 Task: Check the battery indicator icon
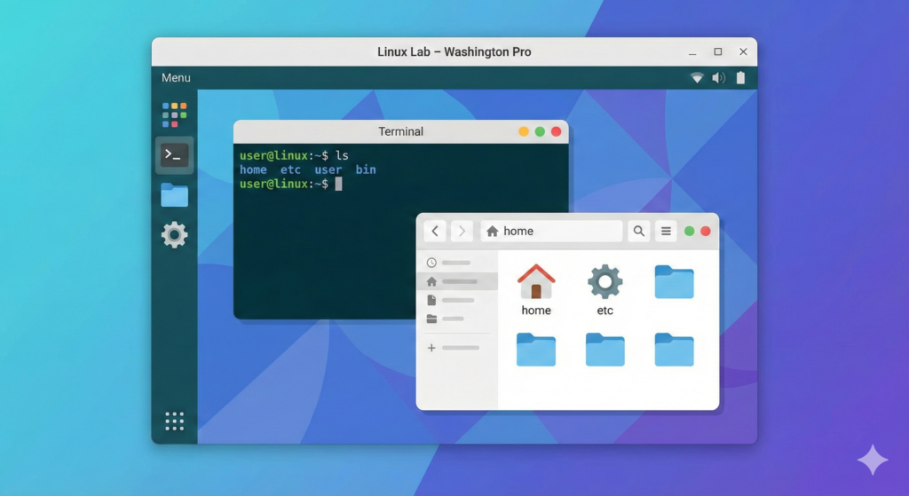(x=740, y=78)
